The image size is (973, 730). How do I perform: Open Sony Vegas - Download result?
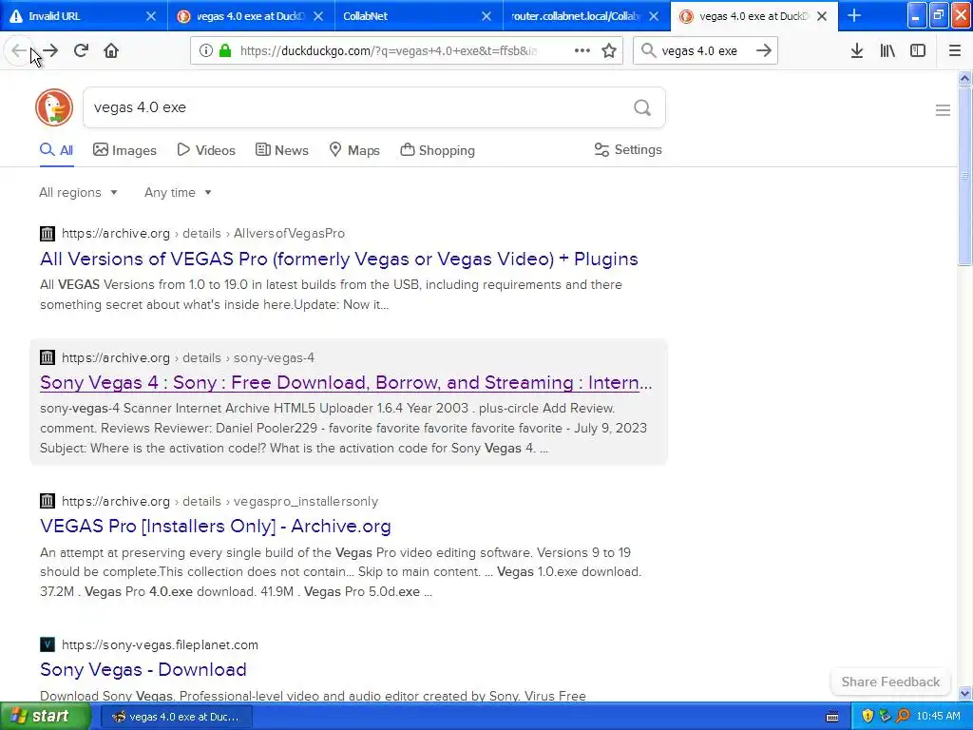tap(143, 670)
